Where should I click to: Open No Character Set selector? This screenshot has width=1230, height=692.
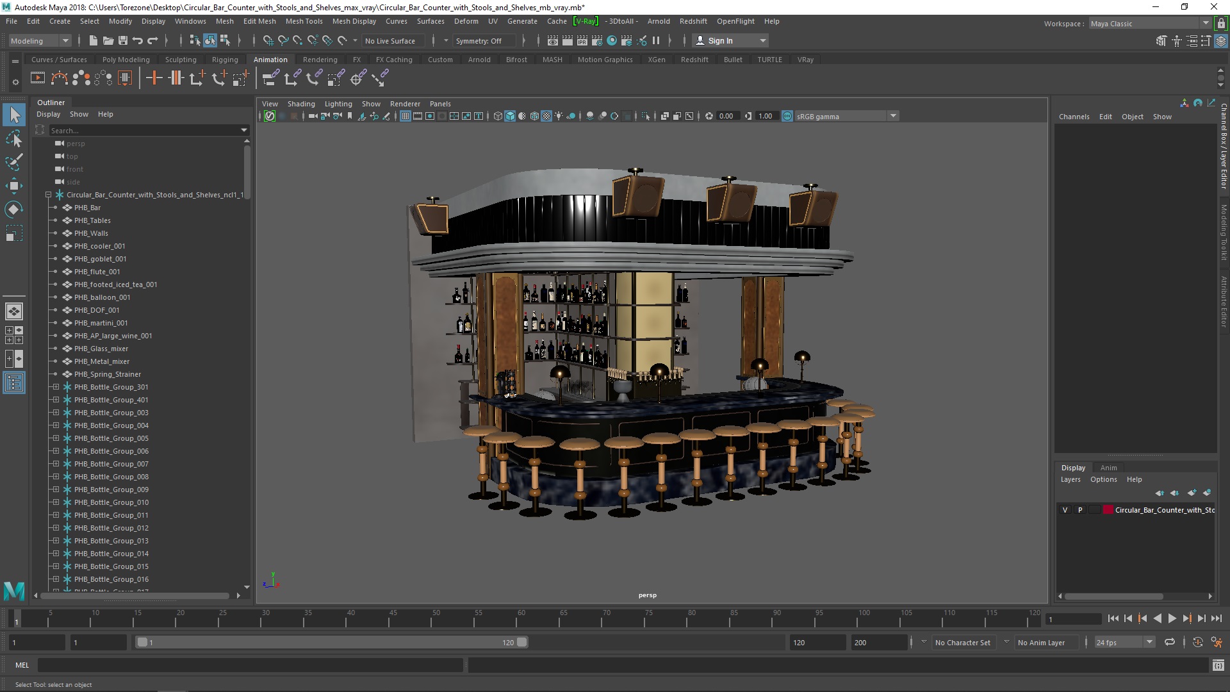(x=962, y=642)
